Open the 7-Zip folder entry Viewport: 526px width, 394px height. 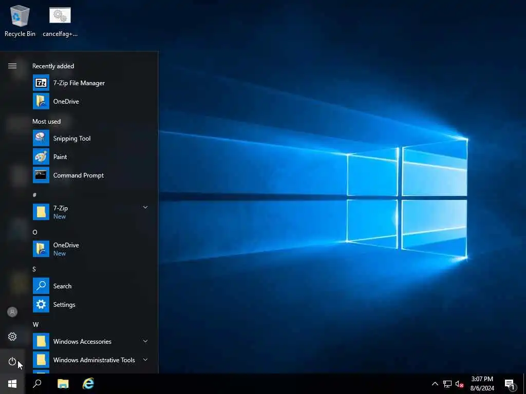point(90,212)
